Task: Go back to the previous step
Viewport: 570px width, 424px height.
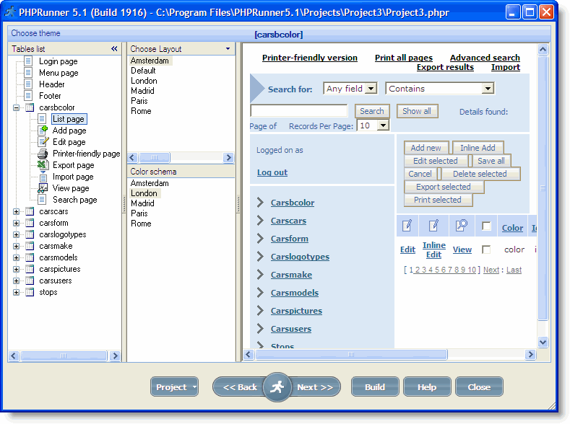Action: pos(240,387)
